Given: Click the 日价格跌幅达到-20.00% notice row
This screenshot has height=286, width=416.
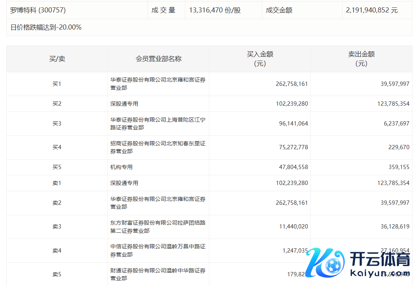Looking at the screenshot, I should pos(46,28).
